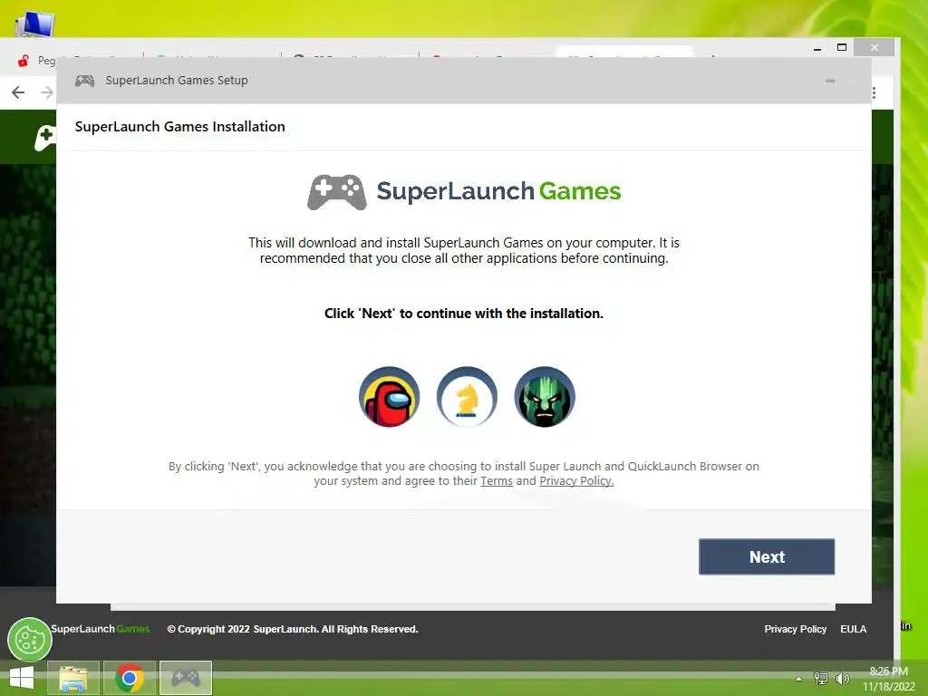Select the SuperLaunch gamepad taskbar item

[x=186, y=678]
